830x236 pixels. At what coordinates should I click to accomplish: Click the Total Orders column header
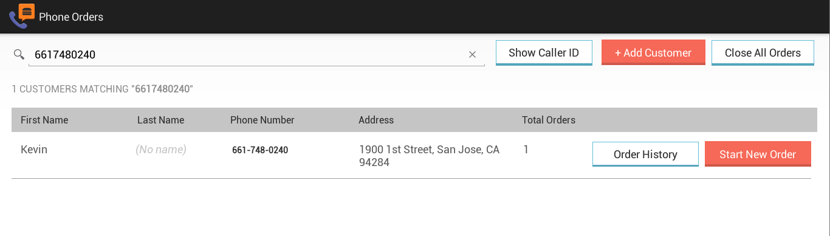coord(549,120)
